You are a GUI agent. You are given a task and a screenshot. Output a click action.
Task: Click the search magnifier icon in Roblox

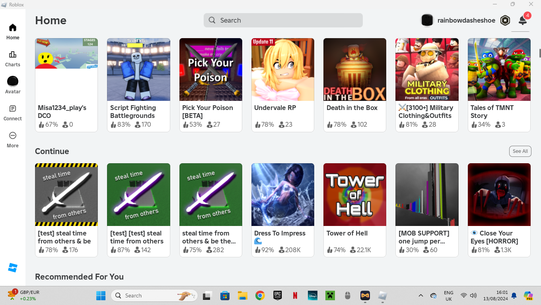(x=212, y=20)
